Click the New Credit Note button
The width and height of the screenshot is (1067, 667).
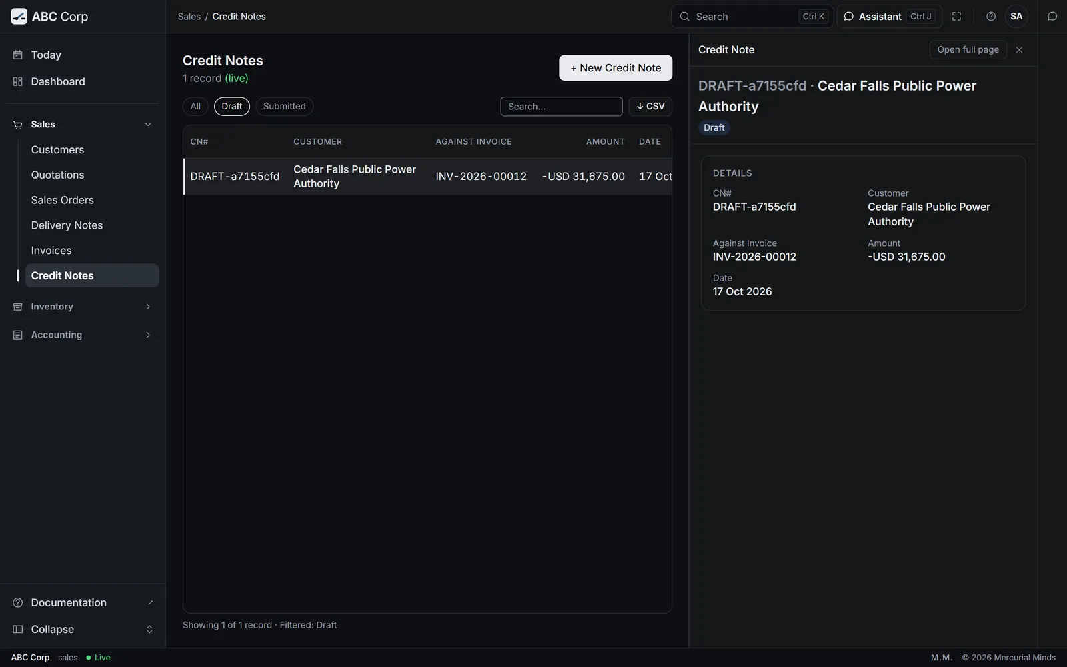point(616,68)
